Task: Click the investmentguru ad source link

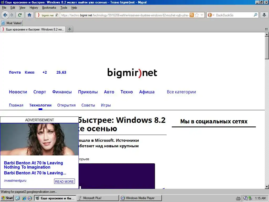Action: [x=15, y=180]
